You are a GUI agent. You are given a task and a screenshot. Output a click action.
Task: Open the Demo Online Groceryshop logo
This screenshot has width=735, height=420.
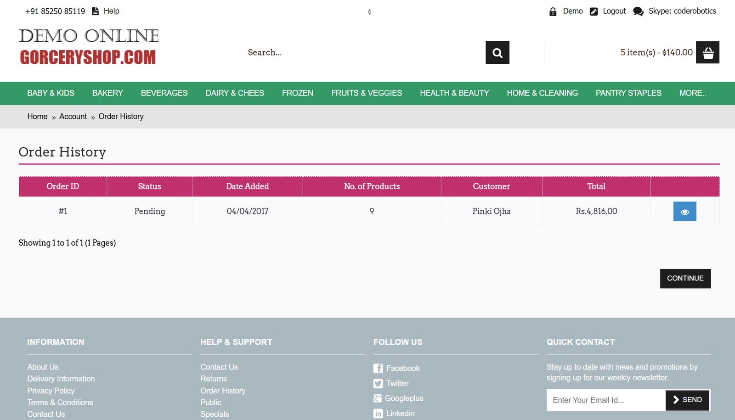click(89, 46)
